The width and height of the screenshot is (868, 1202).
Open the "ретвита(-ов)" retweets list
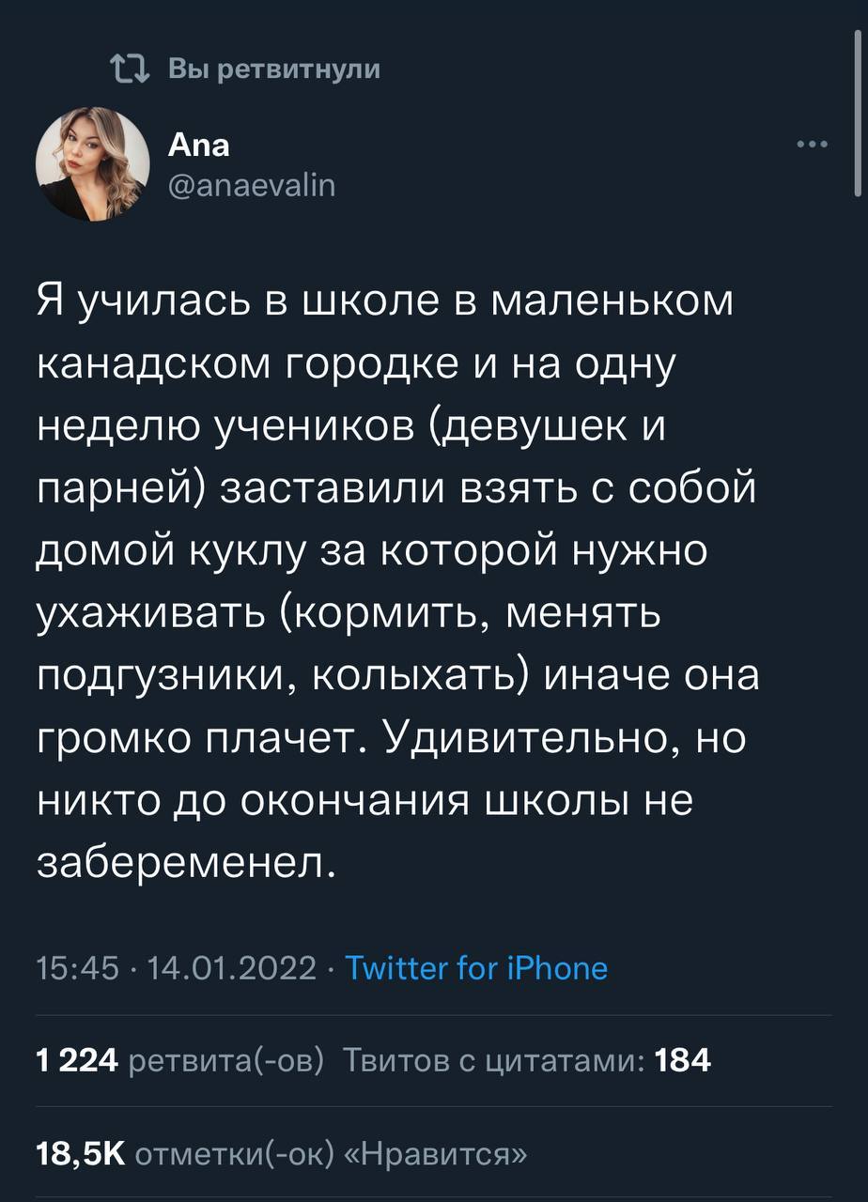pos(225,1060)
